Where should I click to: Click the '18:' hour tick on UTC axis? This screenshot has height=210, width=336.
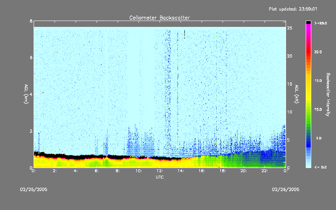pyautogui.click(x=223, y=171)
